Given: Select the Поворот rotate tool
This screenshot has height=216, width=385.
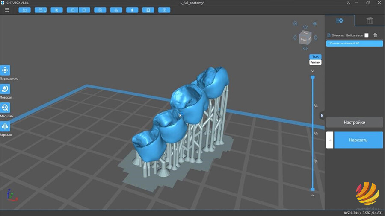Looking at the screenshot, I should pyautogui.click(x=5, y=89).
